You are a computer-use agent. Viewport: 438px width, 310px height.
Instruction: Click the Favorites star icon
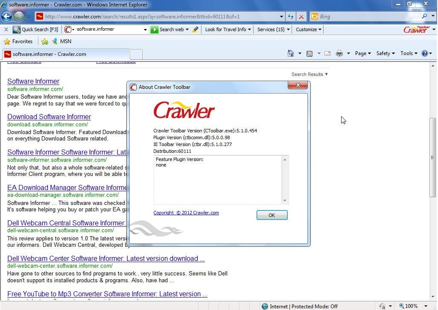(x=7, y=41)
